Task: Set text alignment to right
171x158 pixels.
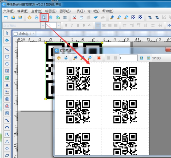Action: [x=110, y=26]
